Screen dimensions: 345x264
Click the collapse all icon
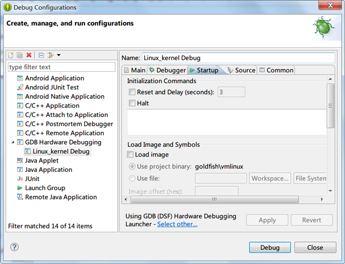point(42,55)
